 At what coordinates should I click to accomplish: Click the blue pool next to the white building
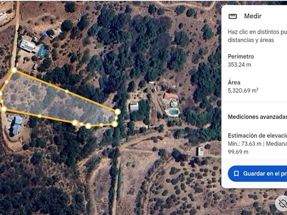click(42, 52)
